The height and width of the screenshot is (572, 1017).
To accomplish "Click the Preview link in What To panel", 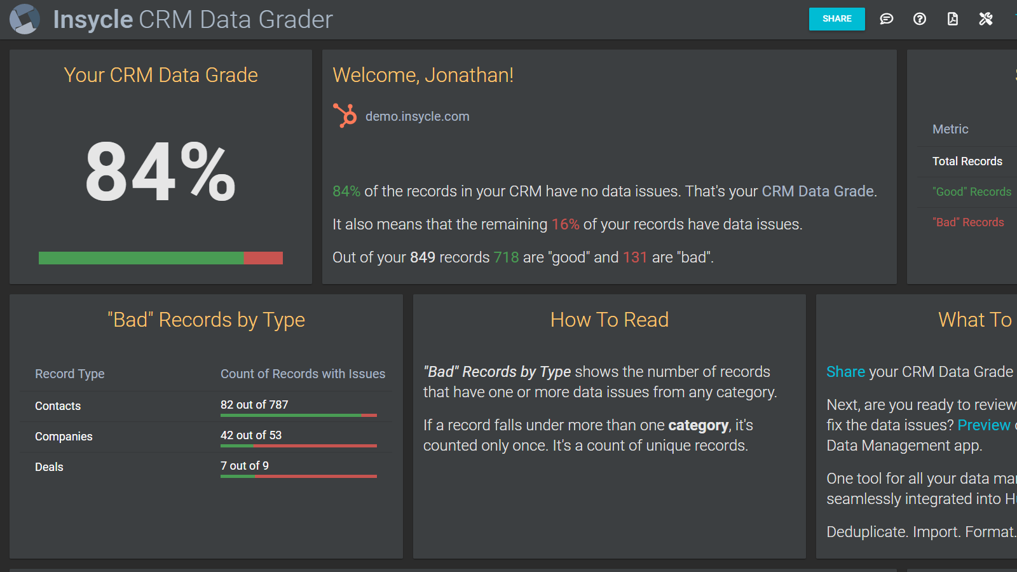I will 984,425.
